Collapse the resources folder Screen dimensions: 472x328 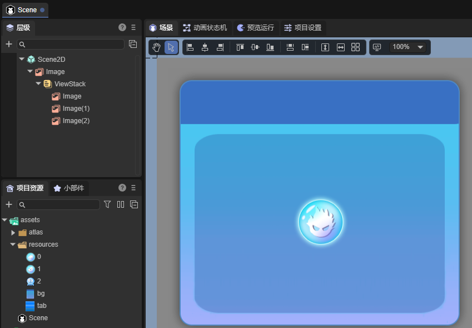click(x=13, y=244)
